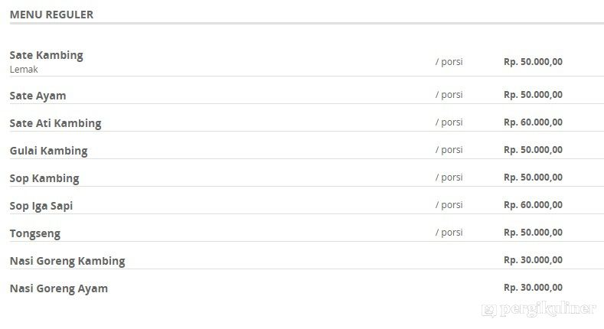
Task: Open the Sate Kambing menu item
Action: coord(46,55)
